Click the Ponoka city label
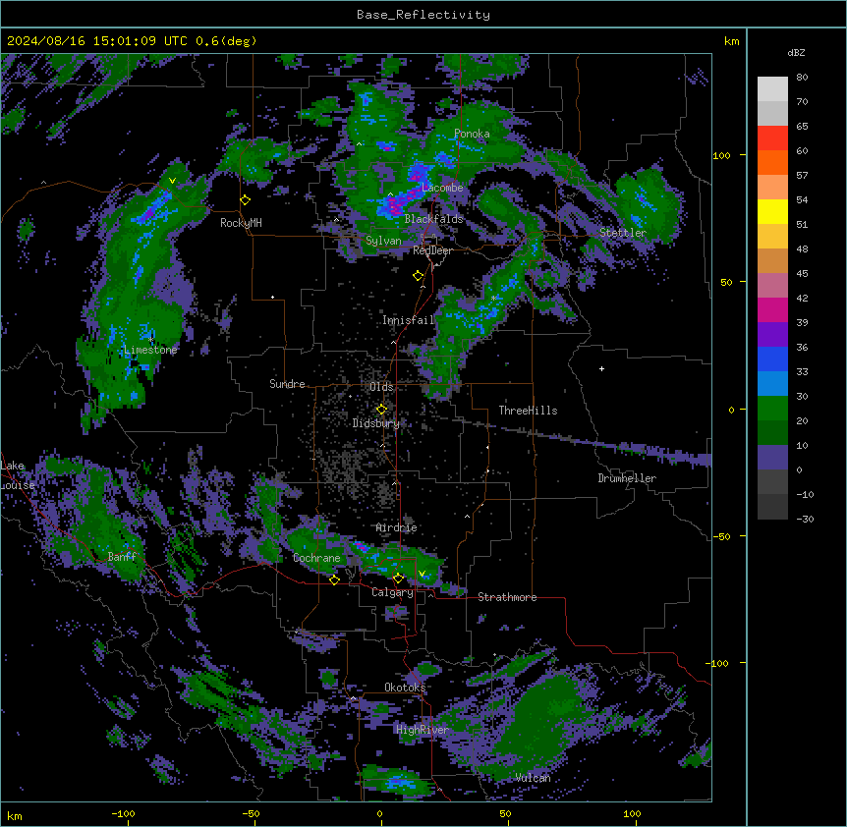 point(472,134)
